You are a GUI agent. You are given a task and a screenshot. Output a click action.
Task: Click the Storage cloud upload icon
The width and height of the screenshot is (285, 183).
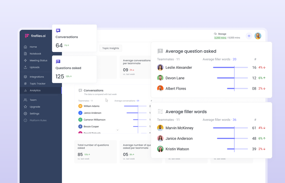click(x=215, y=34)
